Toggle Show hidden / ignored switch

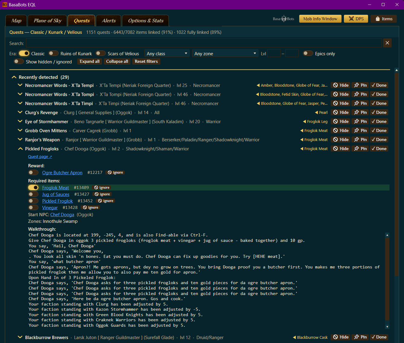coord(19,61)
